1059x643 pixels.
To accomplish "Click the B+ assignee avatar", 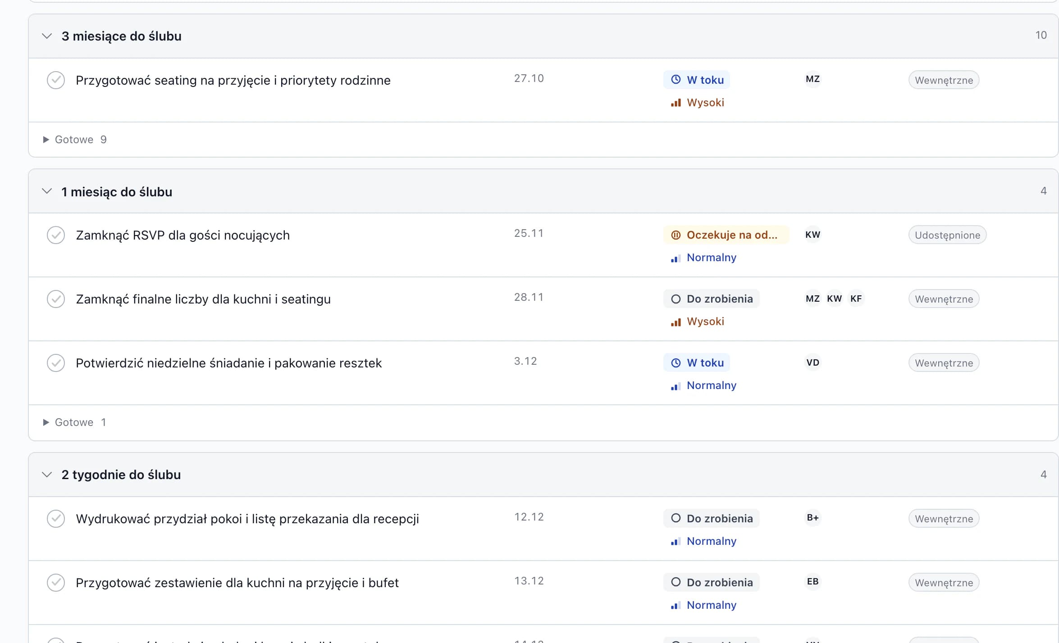I will (x=813, y=518).
